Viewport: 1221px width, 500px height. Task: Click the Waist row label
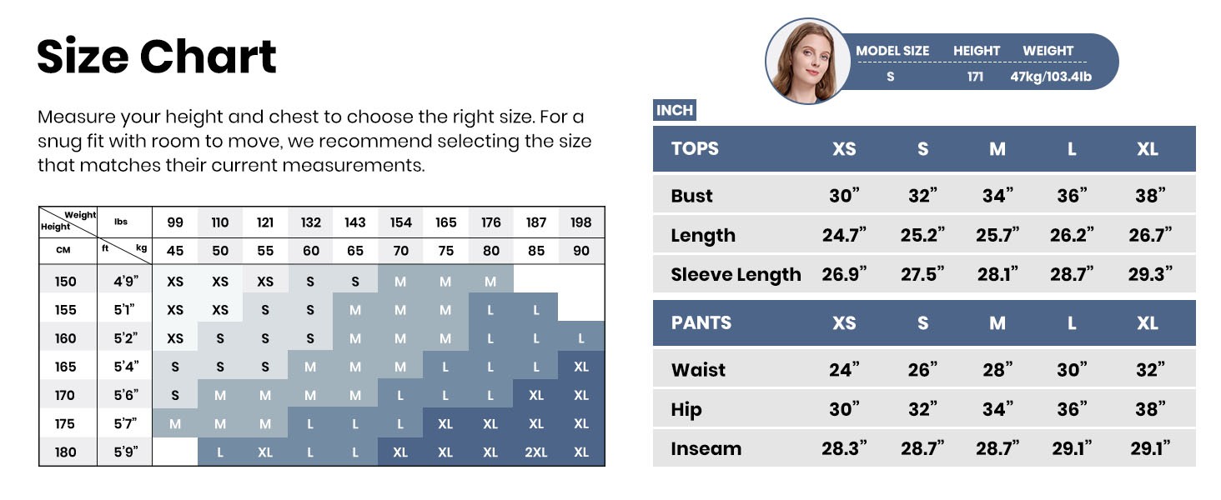tap(698, 370)
